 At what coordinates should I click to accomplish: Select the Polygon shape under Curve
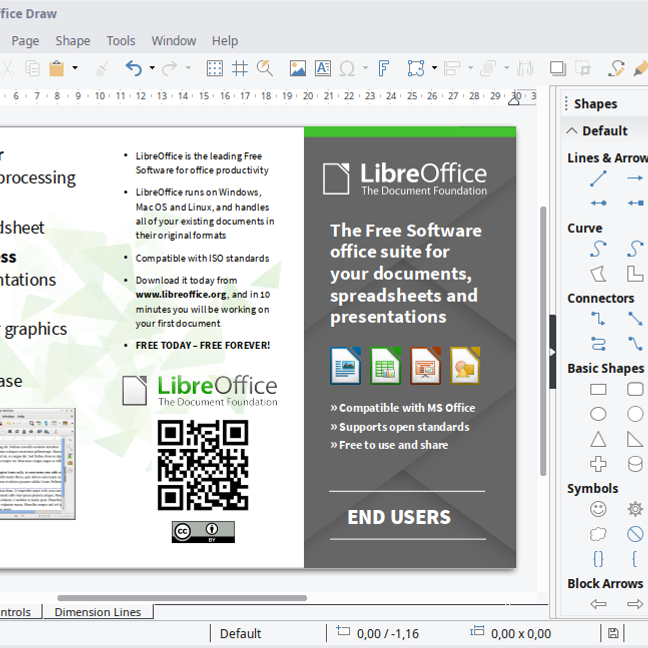tap(598, 274)
